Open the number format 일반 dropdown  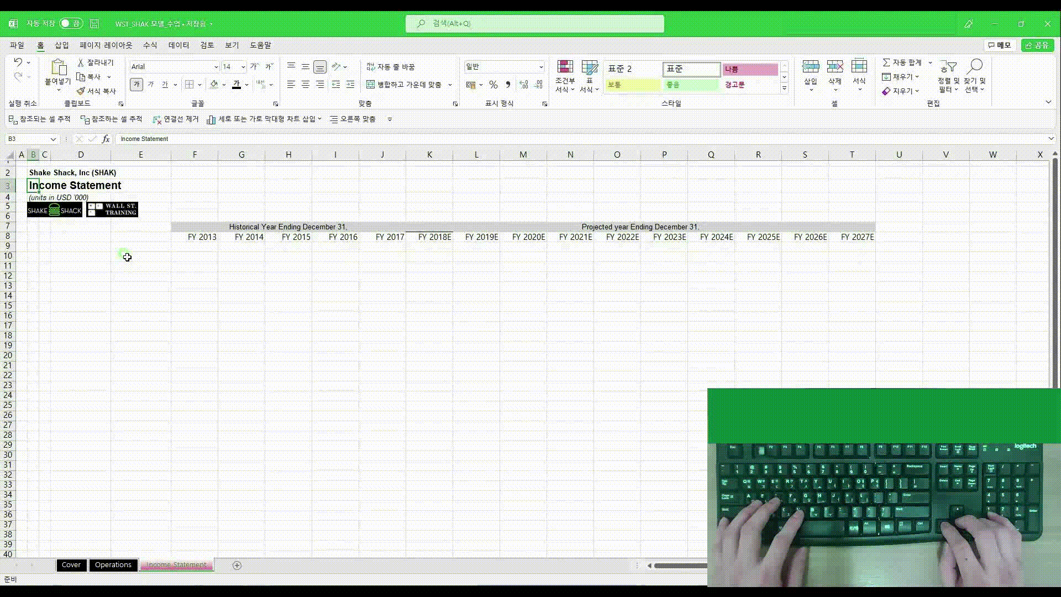tap(541, 67)
